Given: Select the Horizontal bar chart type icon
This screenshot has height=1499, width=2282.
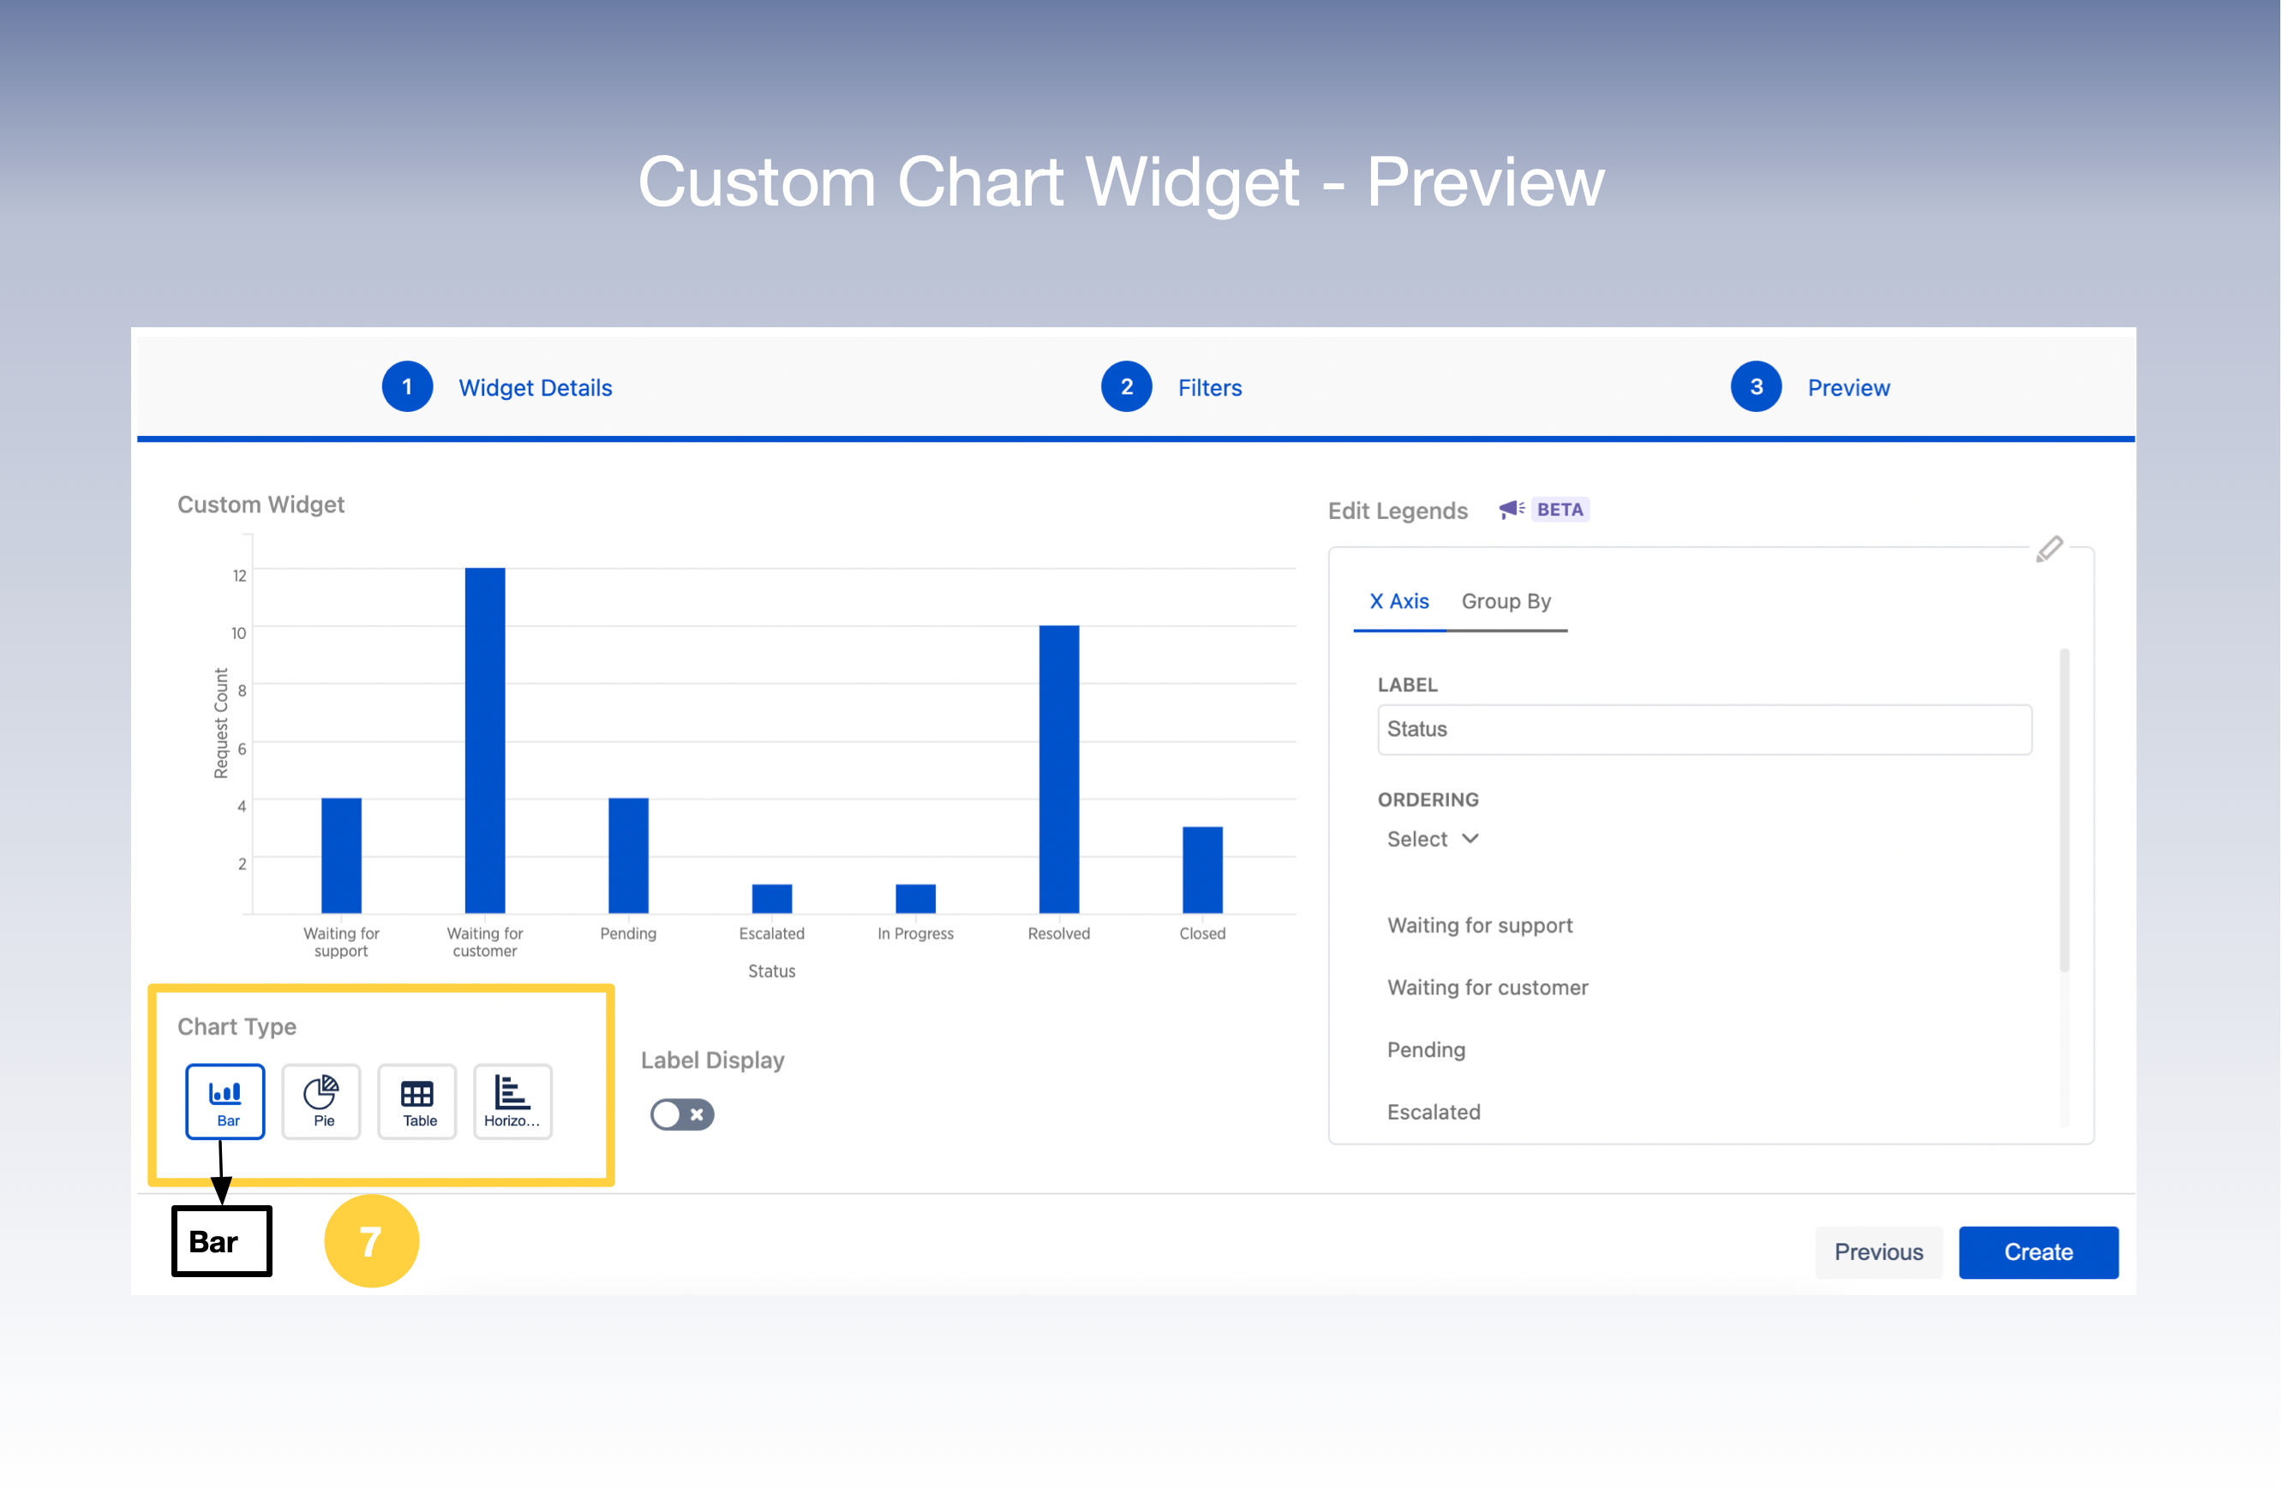Looking at the screenshot, I should click(x=512, y=1101).
